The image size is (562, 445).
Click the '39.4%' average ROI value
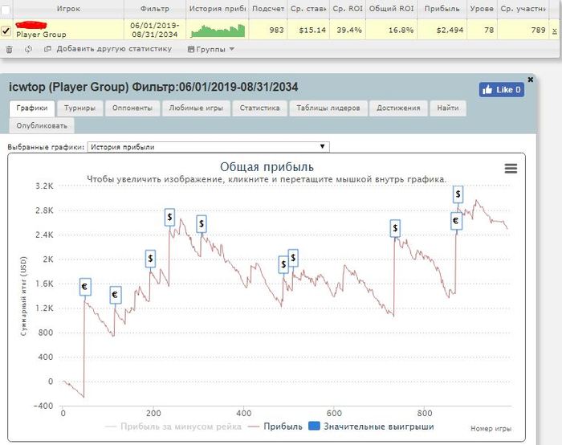point(349,30)
